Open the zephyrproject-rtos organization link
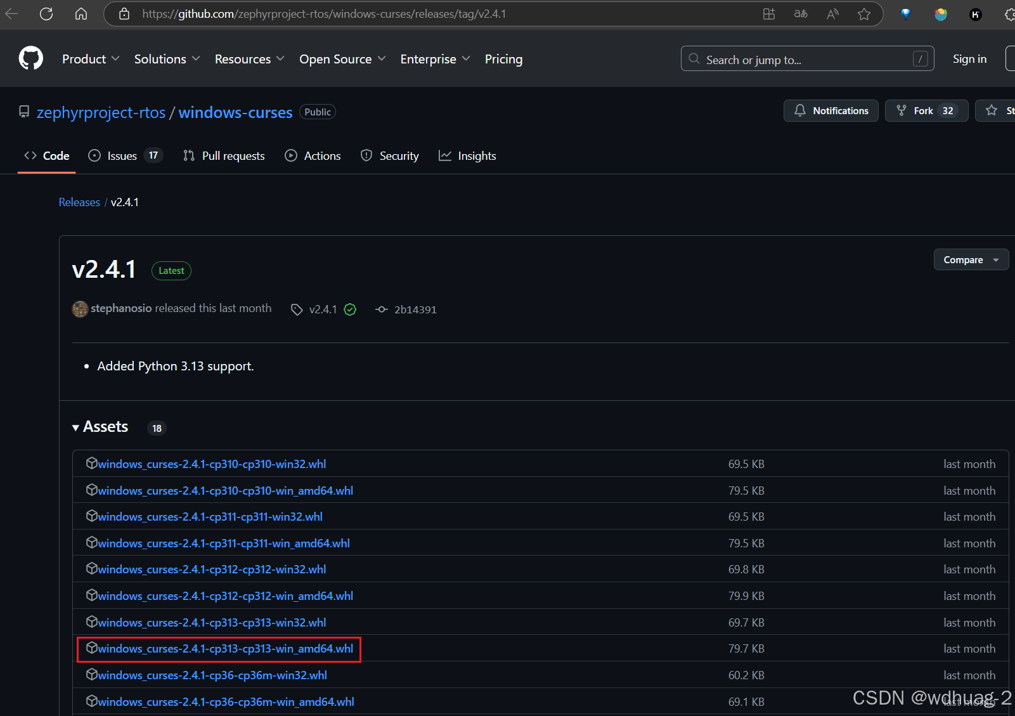The image size is (1015, 716). [x=101, y=112]
